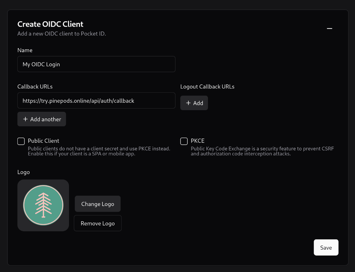
Task: Add a Logout Callback URL
Action: 194,103
